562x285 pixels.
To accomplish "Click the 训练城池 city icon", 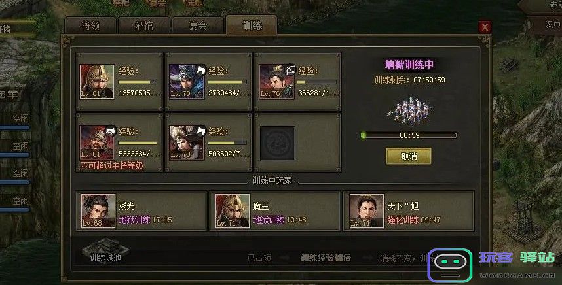I will coord(105,250).
